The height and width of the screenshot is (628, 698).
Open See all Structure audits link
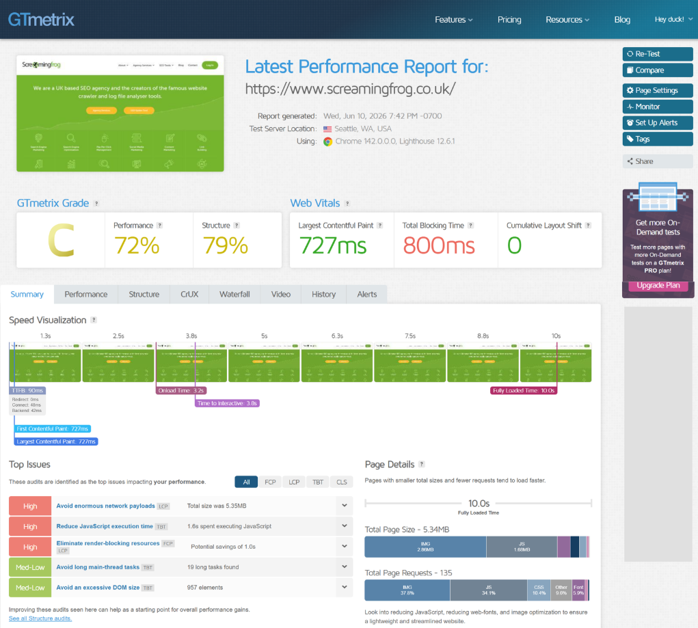pos(40,618)
